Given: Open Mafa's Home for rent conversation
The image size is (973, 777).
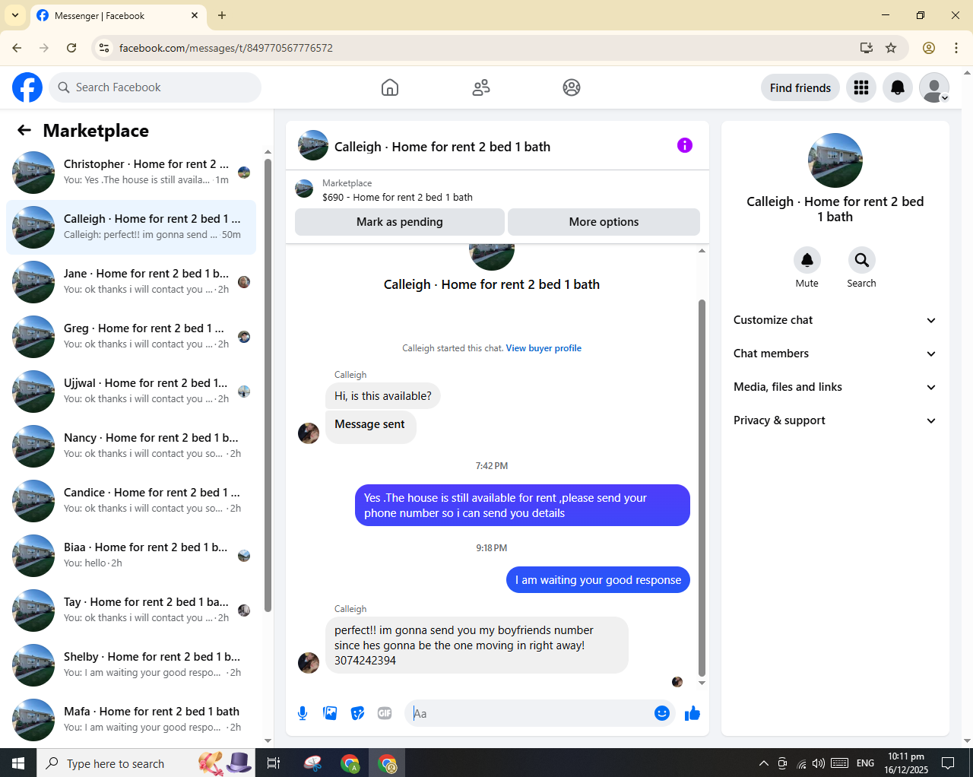Looking at the screenshot, I should tap(131, 720).
